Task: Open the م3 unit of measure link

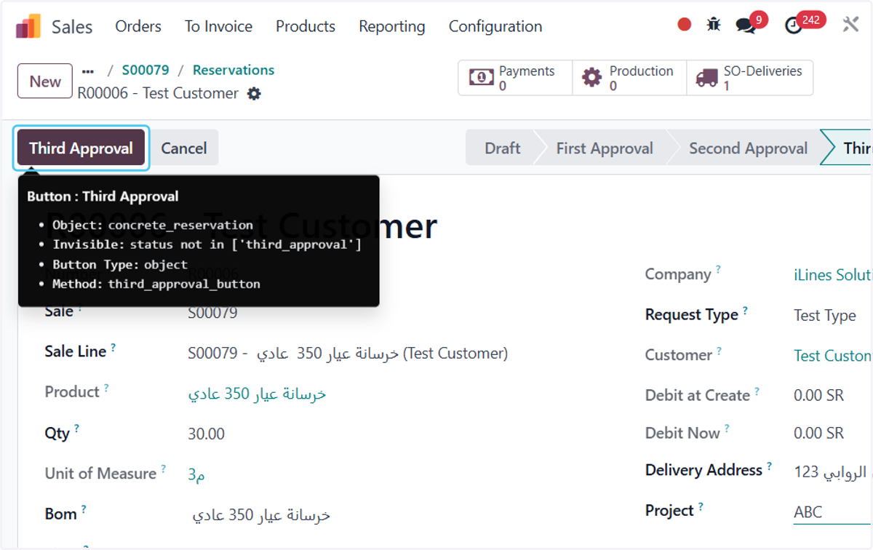Action: (196, 474)
